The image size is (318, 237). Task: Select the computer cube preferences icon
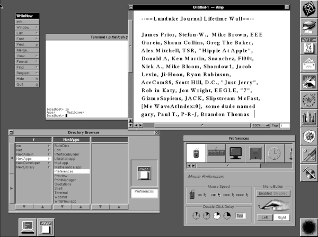pyautogui.click(x=255, y=153)
